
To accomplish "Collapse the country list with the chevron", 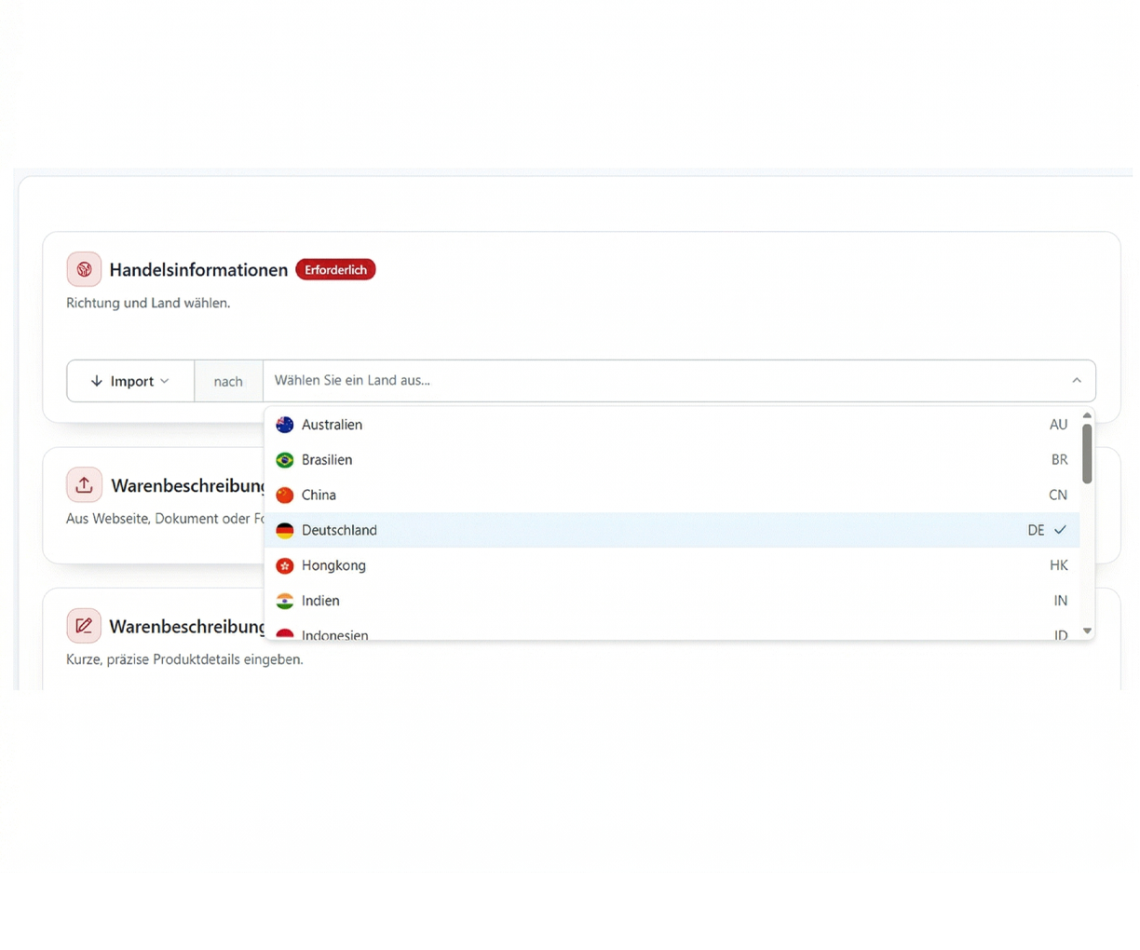I will coord(1077,381).
